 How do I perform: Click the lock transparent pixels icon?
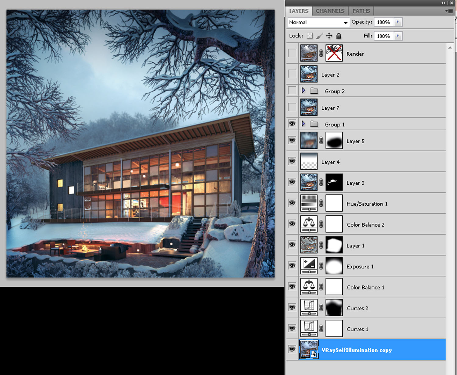point(310,36)
